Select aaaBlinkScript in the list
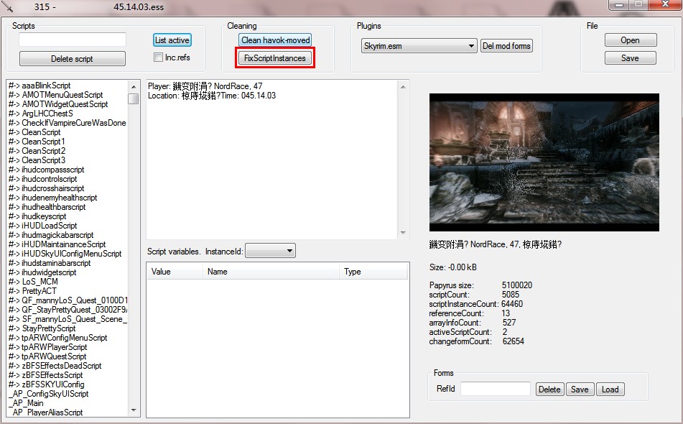Screen dimensions: 683x424 [x=40, y=86]
